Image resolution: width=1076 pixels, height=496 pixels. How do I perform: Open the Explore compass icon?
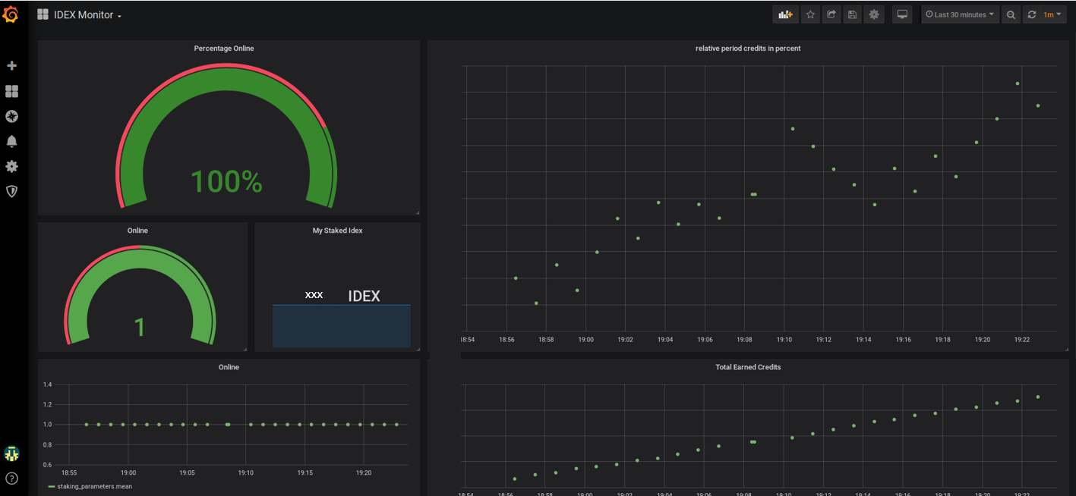click(11, 116)
